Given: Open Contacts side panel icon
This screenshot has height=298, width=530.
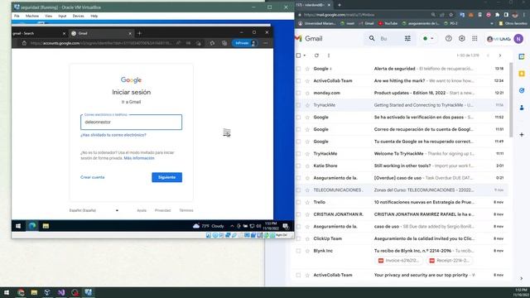Looking at the screenshot, I should (522, 108).
